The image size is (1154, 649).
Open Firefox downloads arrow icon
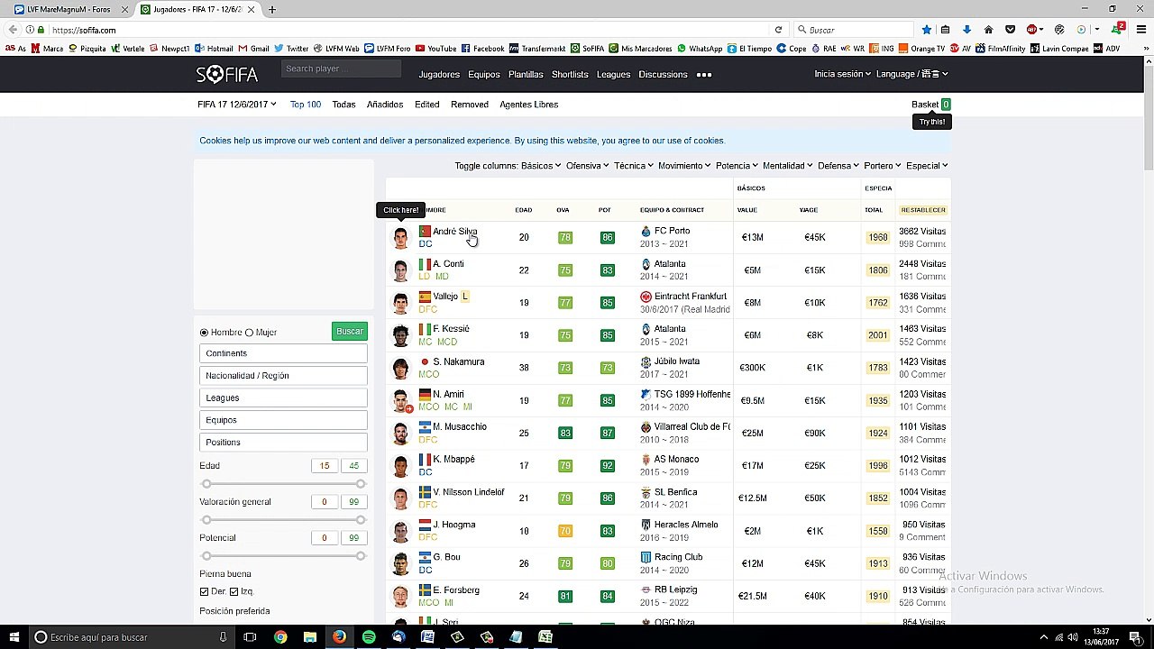pos(966,30)
